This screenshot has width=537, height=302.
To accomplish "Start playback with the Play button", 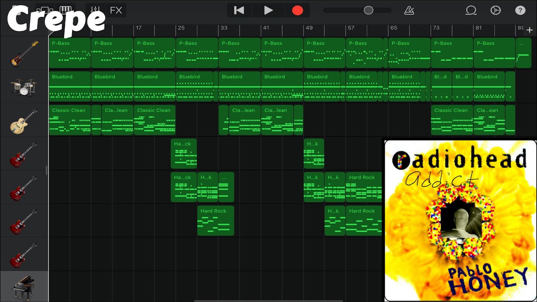I will [268, 10].
